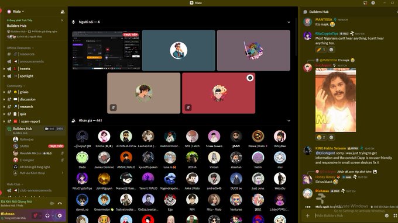Viewport: 398px width, 223px height.
Task: Click the pencil reaction on RitaCryptoTips message
Action: (321, 50)
